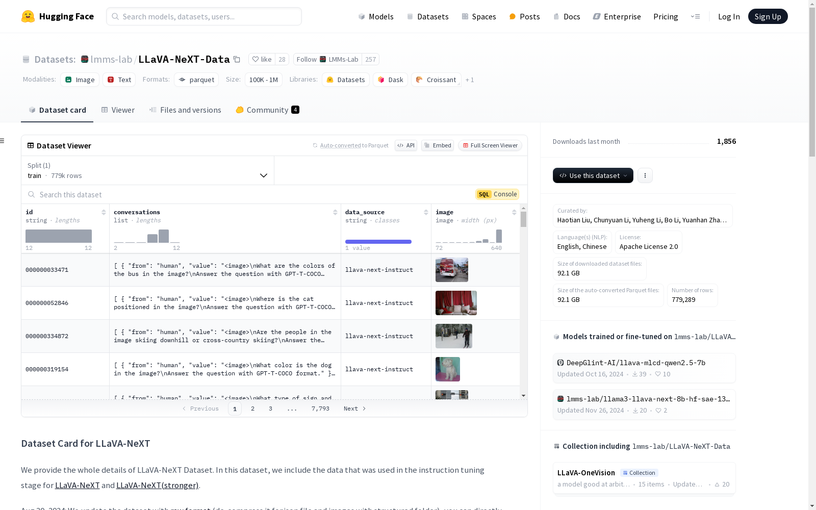Screen dimensions: 816x510
Task: Open the three-dot menu beside Use this dataset
Action: coord(645,175)
